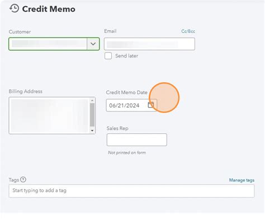This screenshot has width=265, height=222.
Task: Expand the Customer dropdown arrow
Action: pyautogui.click(x=93, y=44)
